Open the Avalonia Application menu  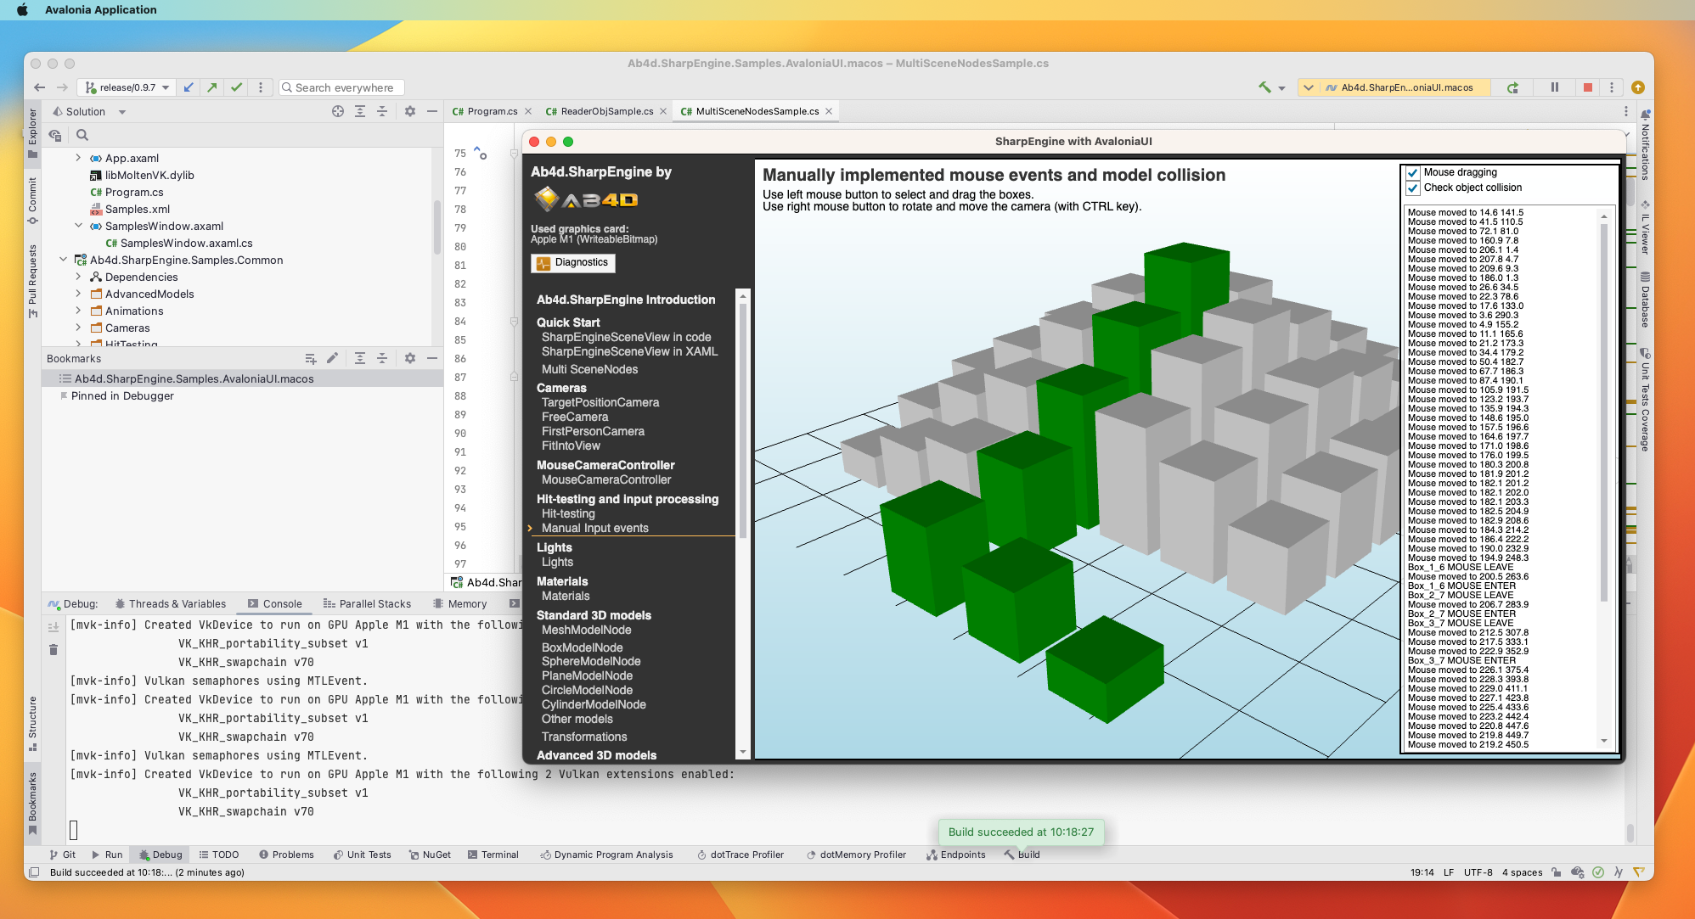click(x=100, y=10)
